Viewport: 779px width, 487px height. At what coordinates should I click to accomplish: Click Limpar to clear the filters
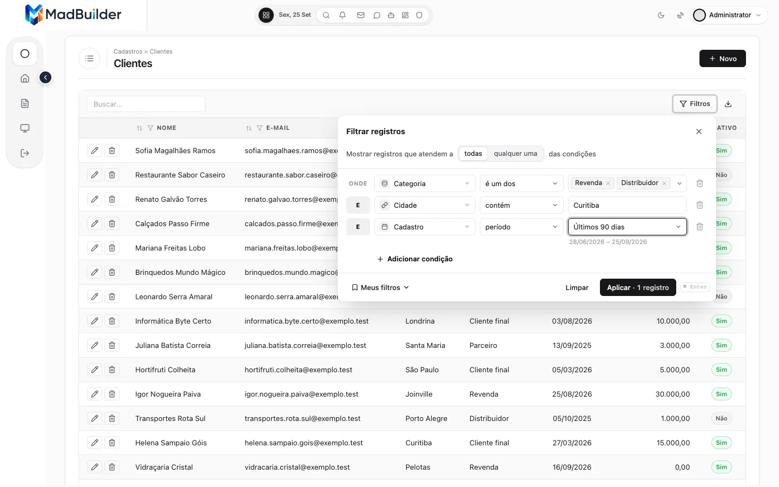pos(577,288)
